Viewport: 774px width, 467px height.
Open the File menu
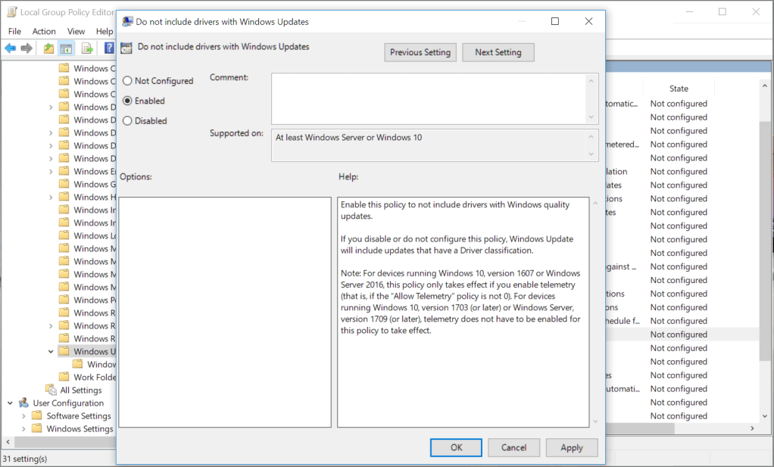point(14,31)
